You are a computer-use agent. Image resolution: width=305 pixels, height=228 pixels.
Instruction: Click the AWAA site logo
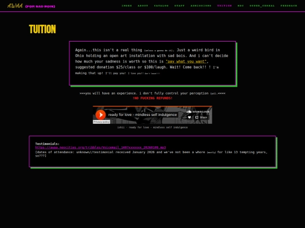pos(15,6)
